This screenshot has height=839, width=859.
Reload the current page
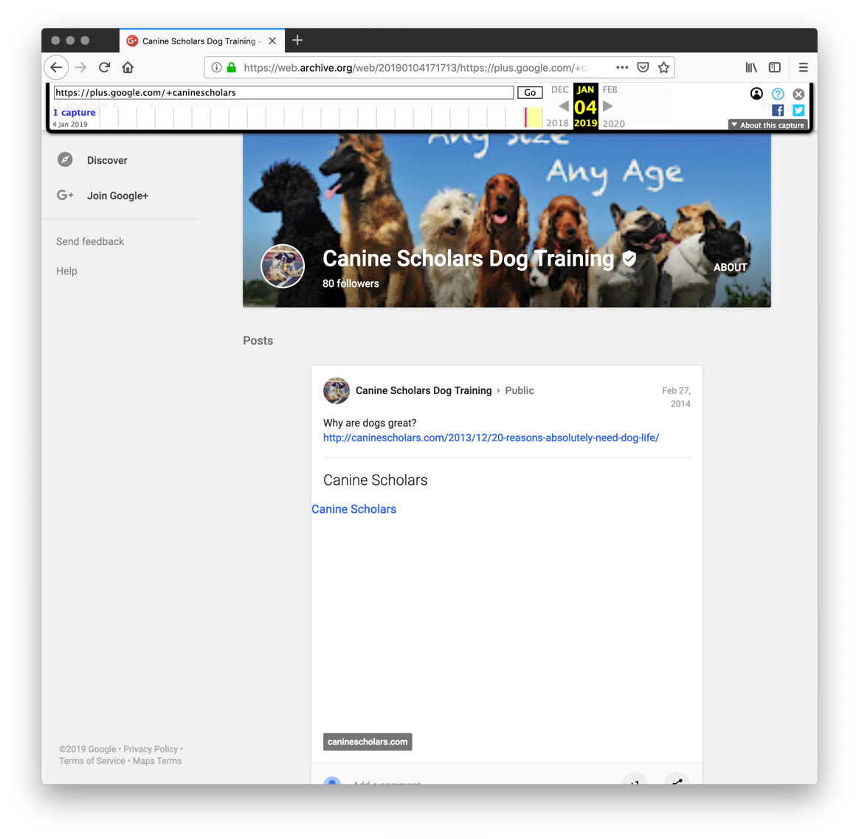104,67
